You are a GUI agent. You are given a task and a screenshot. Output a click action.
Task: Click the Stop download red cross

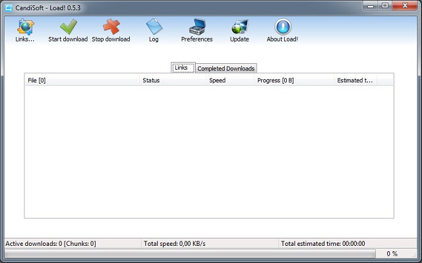pos(111,26)
